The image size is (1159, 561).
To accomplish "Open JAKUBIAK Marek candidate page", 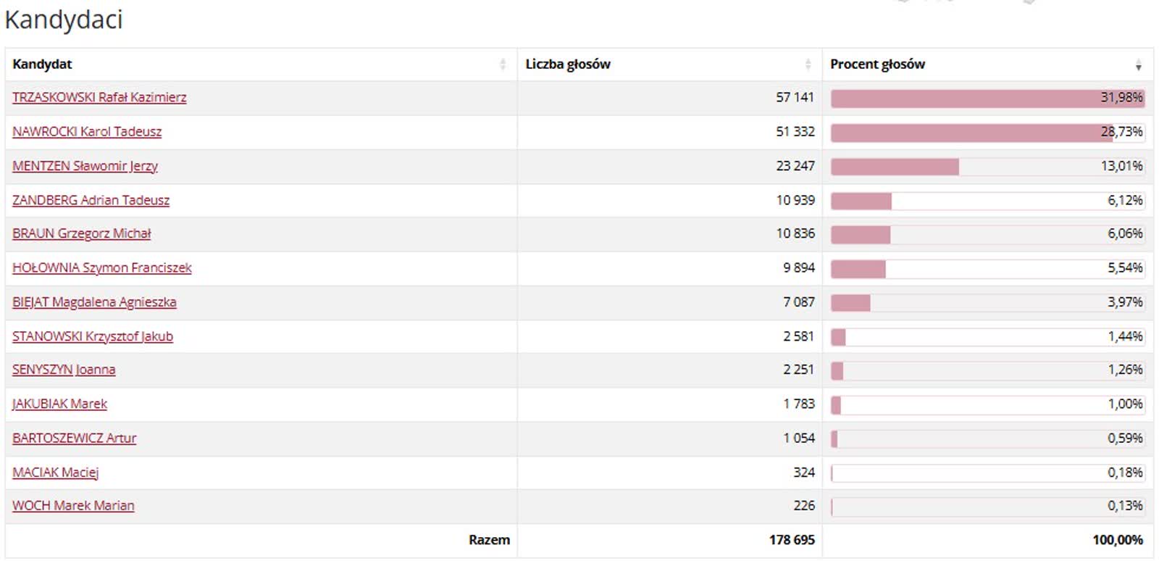I will tap(59, 404).
